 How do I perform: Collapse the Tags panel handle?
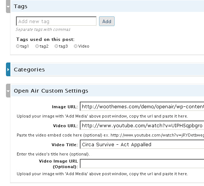[x=8, y=6]
